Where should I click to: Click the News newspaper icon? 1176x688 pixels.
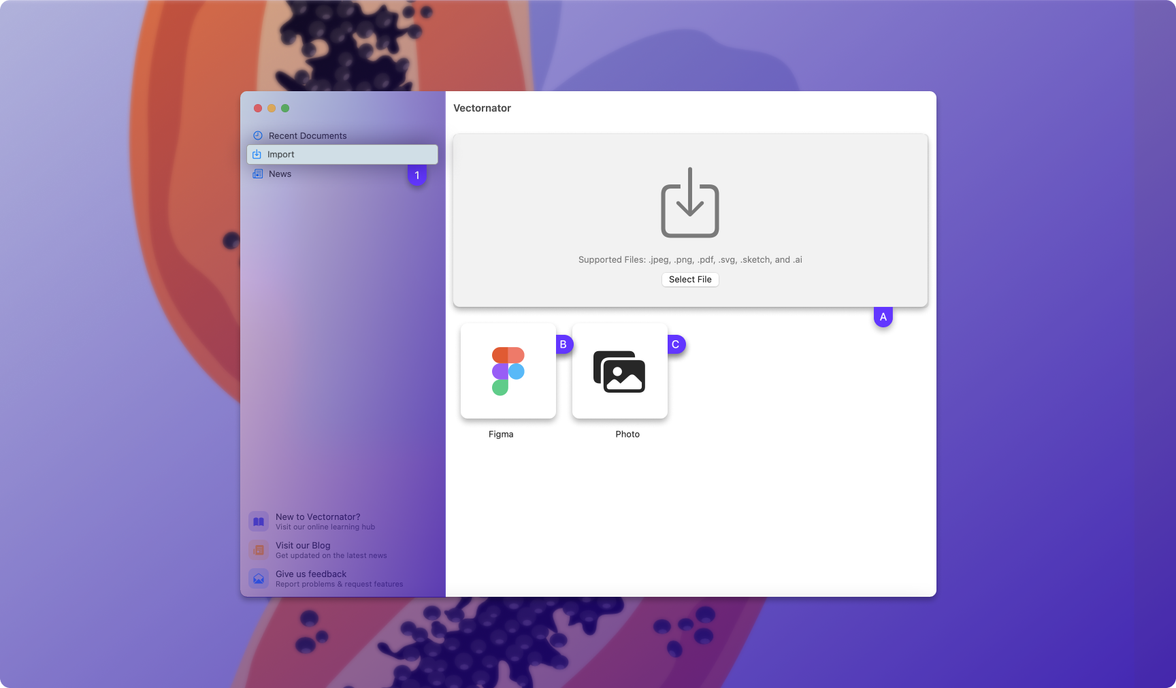click(x=258, y=174)
